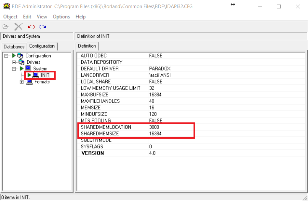The image size is (308, 201).
Task: Click the SHAREDMEMSIZE parameter name
Action: 100,133
